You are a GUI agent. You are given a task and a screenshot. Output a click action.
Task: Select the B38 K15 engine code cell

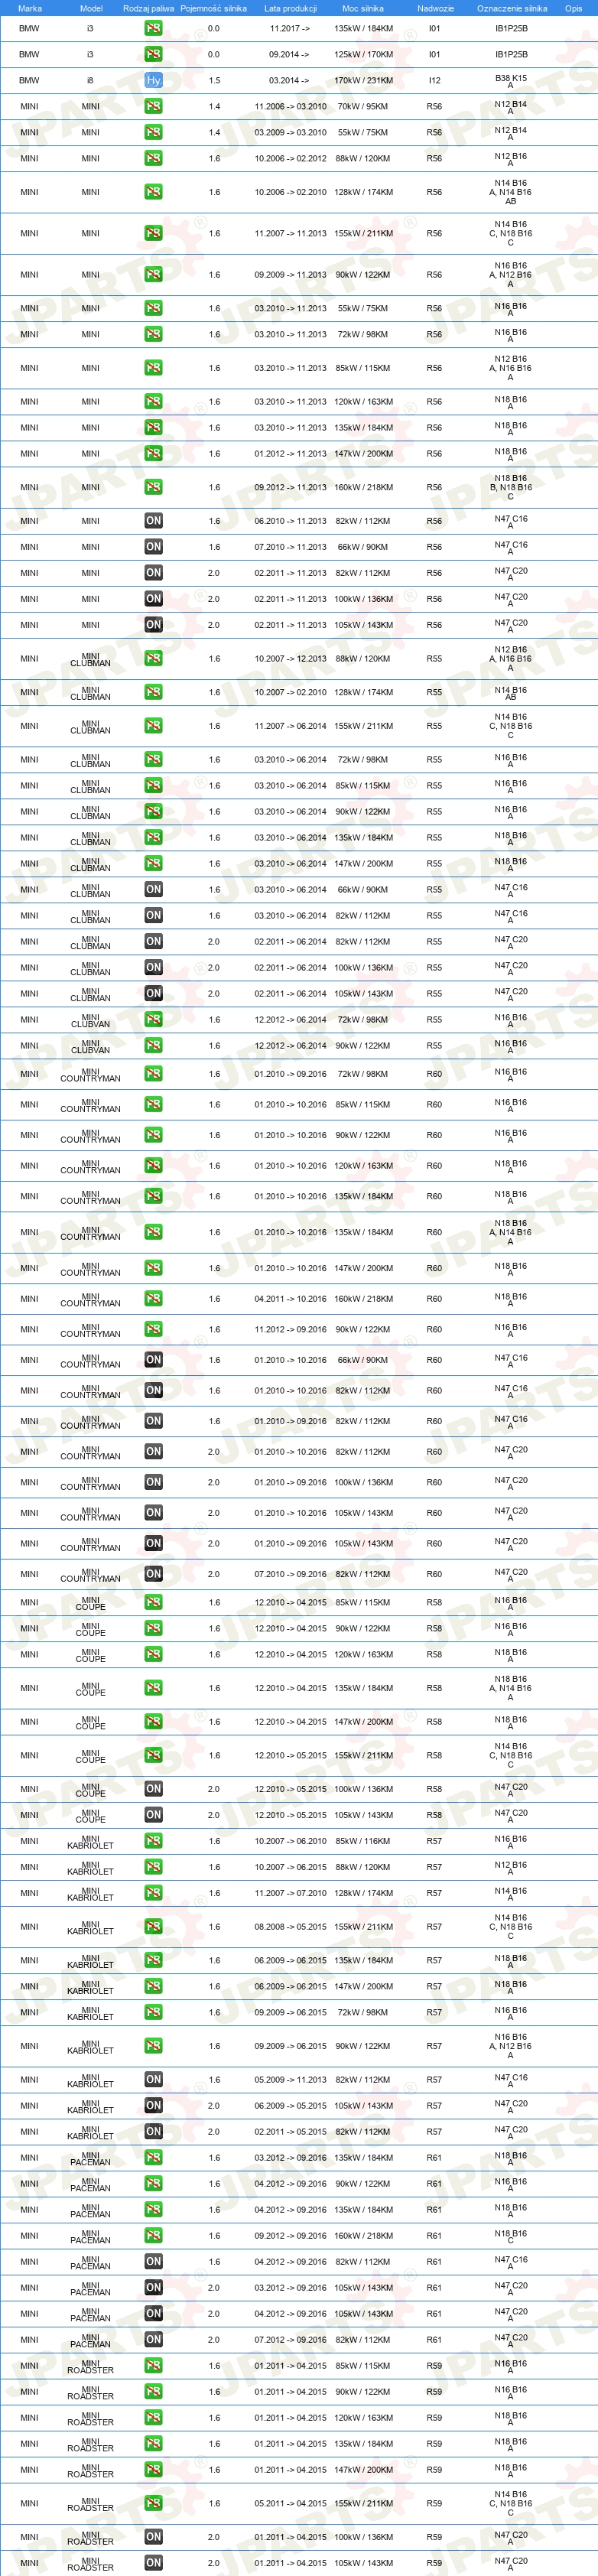pos(511,80)
